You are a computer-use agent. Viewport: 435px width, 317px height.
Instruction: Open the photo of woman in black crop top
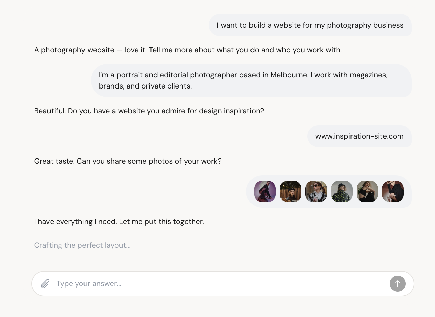coord(367,191)
